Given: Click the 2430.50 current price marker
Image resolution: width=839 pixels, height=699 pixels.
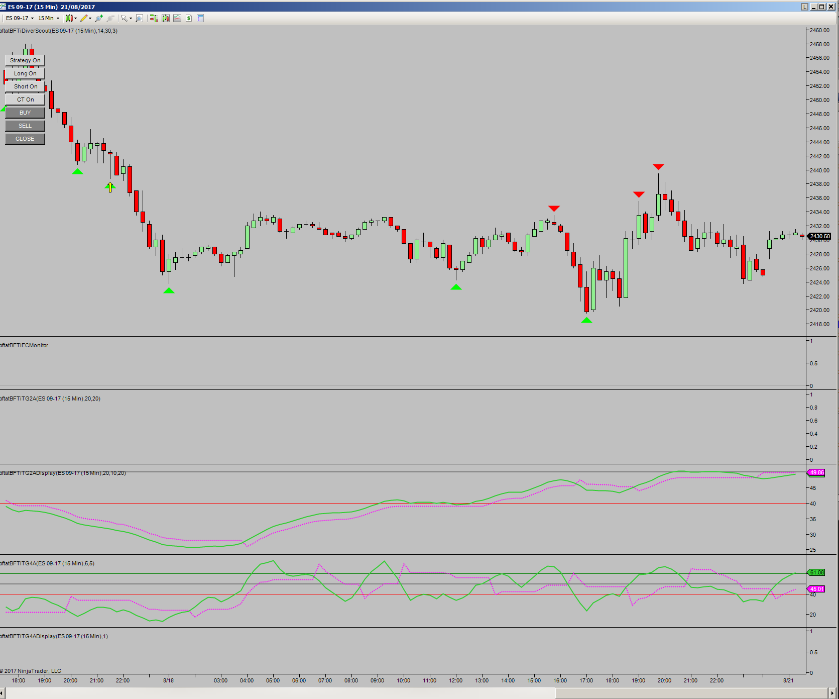Looking at the screenshot, I should [x=819, y=236].
